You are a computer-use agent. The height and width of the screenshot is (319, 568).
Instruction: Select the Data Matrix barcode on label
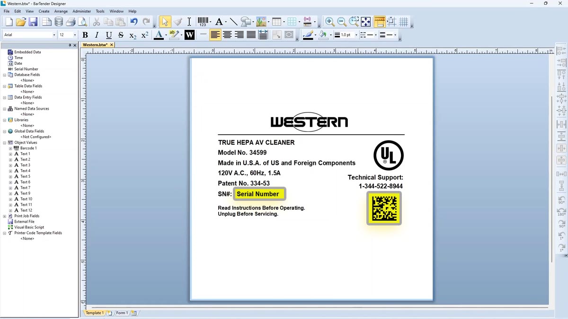pos(384,208)
